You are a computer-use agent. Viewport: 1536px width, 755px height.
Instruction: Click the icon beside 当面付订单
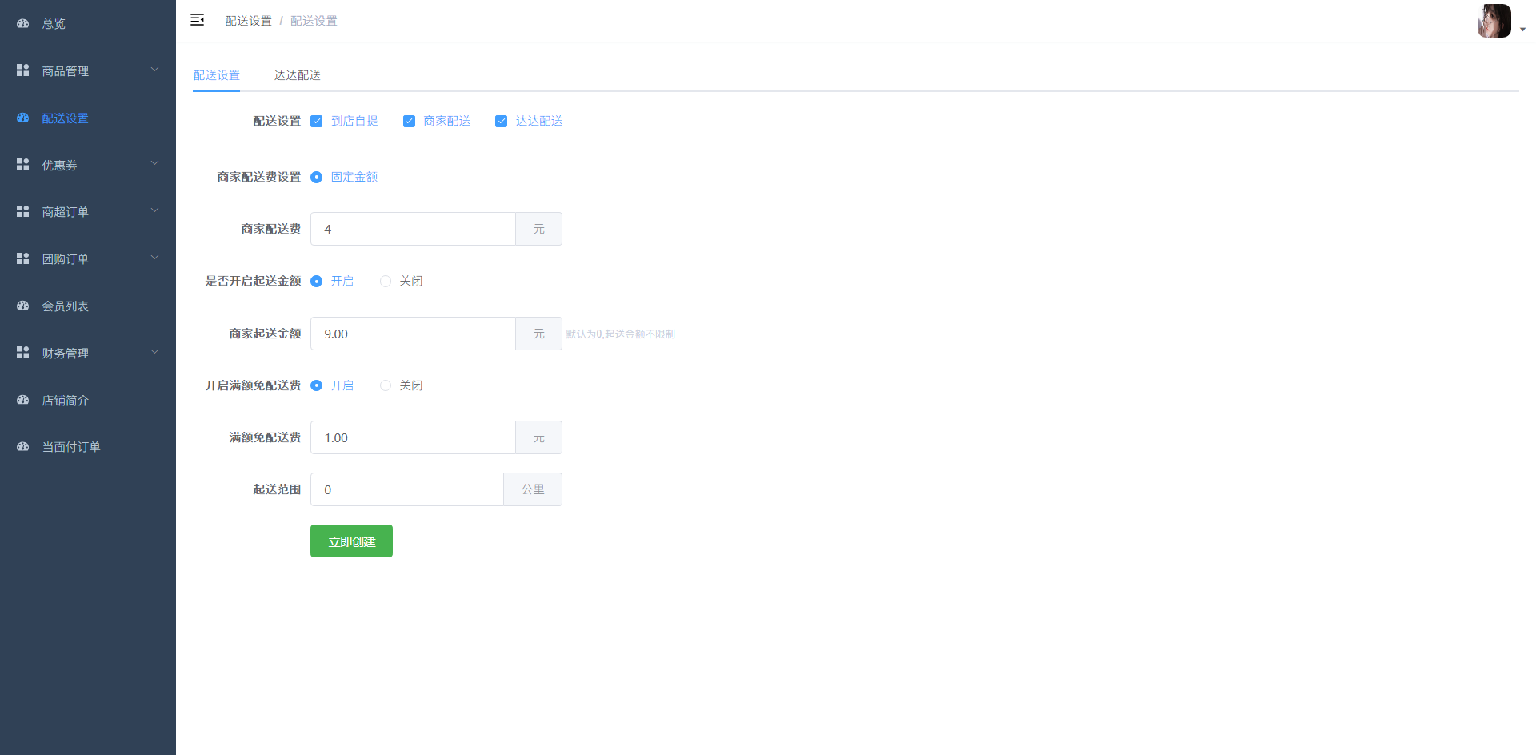(x=23, y=447)
